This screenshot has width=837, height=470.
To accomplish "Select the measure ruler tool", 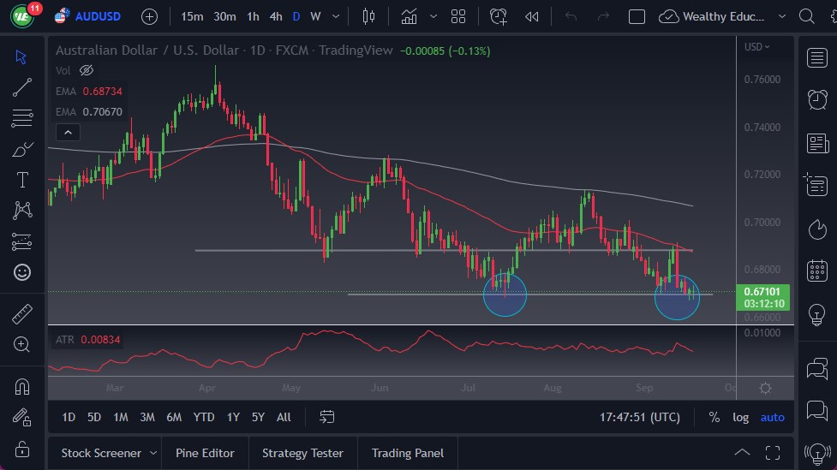I will [22, 314].
